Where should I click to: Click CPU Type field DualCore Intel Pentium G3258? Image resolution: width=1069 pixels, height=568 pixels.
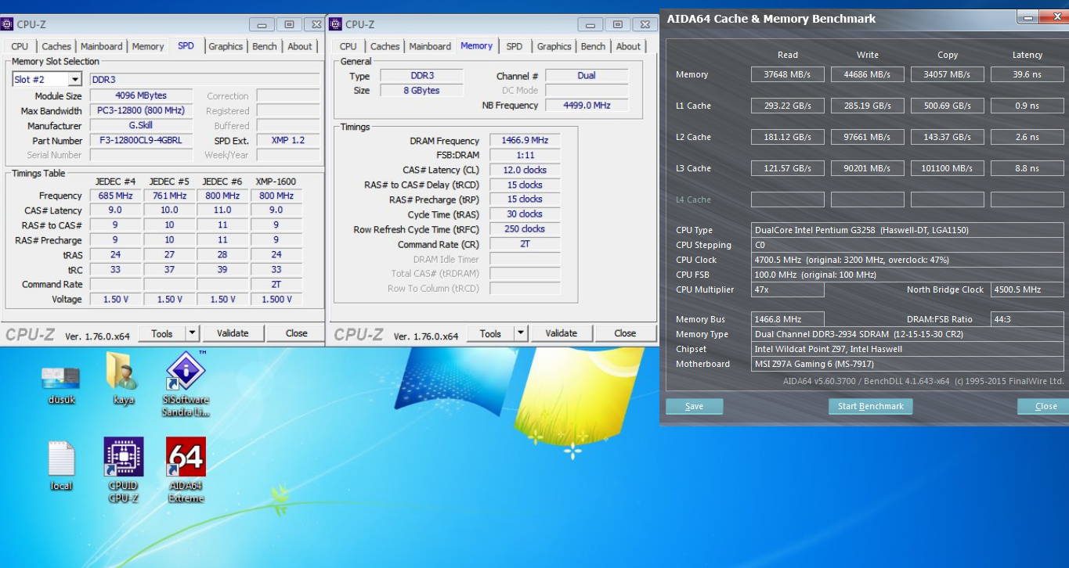(907, 230)
